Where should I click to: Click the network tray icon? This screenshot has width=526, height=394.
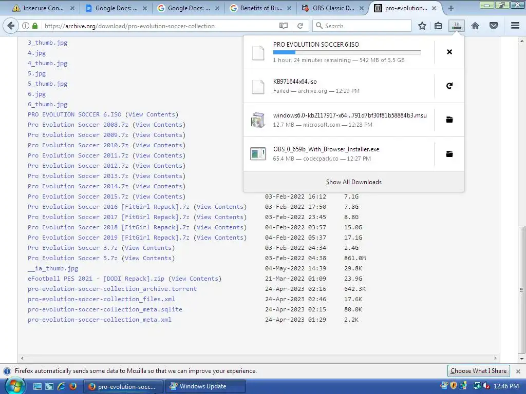coord(476,386)
